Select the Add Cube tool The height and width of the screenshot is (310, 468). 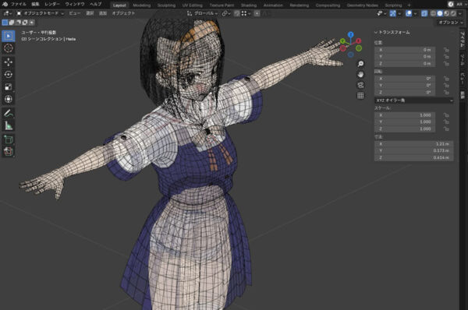point(9,139)
